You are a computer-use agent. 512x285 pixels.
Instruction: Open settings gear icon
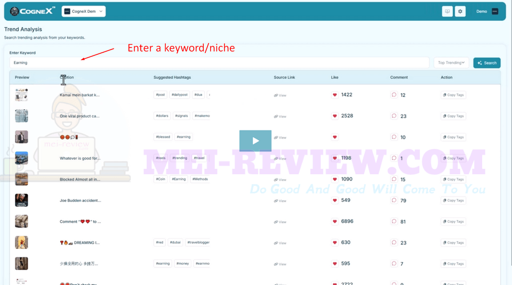(x=460, y=11)
